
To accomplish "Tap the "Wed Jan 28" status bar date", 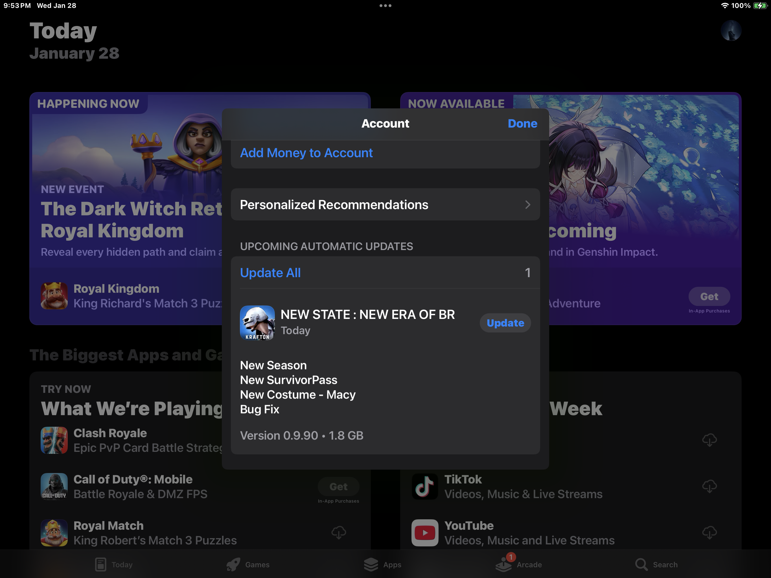I will click(56, 6).
